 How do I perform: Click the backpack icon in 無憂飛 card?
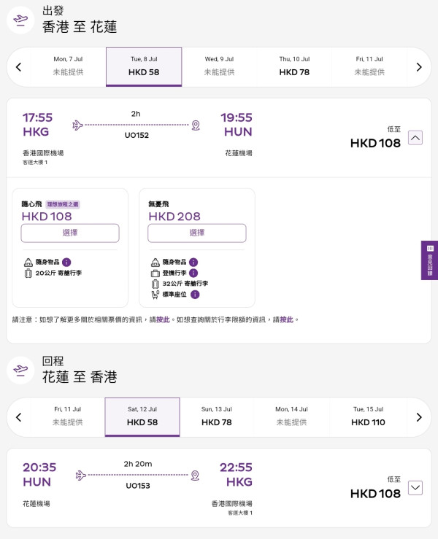[155, 263]
